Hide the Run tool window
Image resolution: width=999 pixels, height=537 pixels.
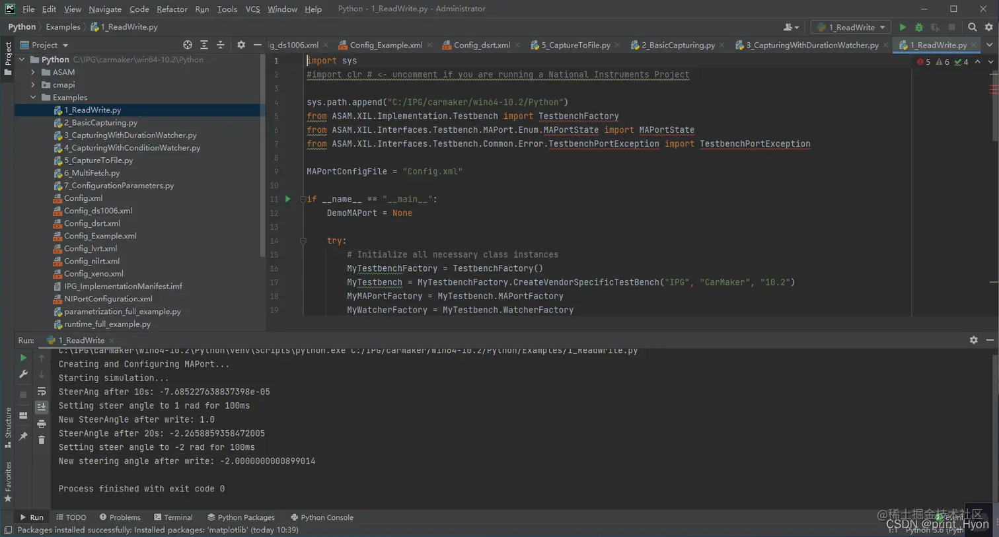990,340
